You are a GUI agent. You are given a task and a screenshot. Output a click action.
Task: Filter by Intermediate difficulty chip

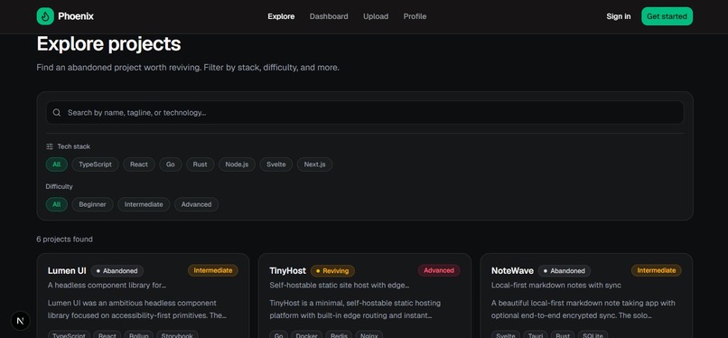144,204
